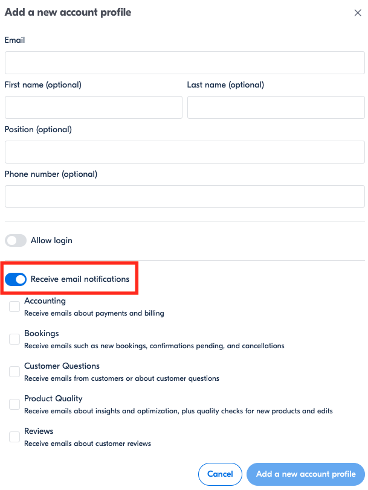Click the Allow login label text

51,241
